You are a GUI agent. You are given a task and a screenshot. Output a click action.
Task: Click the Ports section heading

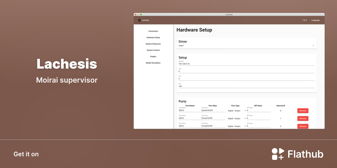pyautogui.click(x=183, y=101)
